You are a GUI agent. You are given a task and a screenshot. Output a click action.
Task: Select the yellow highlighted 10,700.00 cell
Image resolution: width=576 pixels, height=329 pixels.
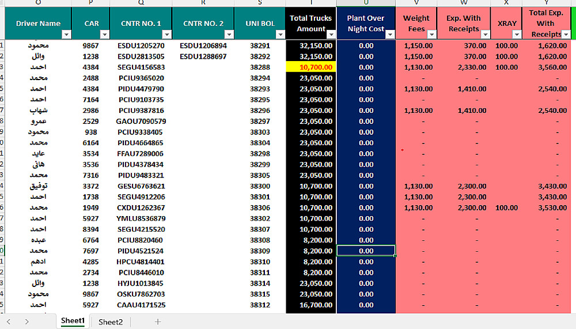(311, 67)
